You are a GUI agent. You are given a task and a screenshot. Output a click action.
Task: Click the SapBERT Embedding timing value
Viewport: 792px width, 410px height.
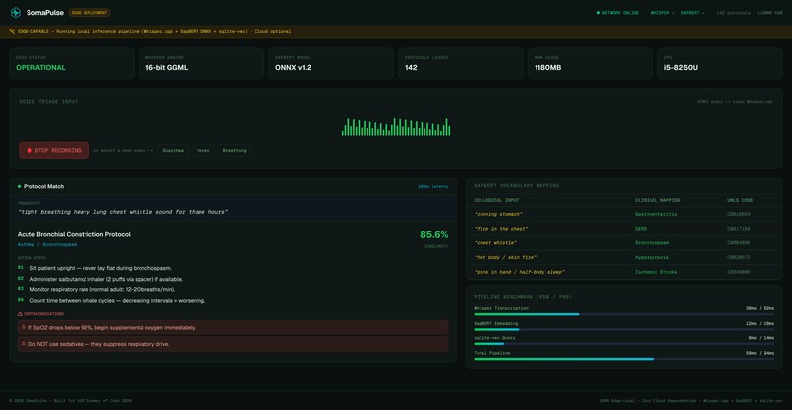click(760, 324)
